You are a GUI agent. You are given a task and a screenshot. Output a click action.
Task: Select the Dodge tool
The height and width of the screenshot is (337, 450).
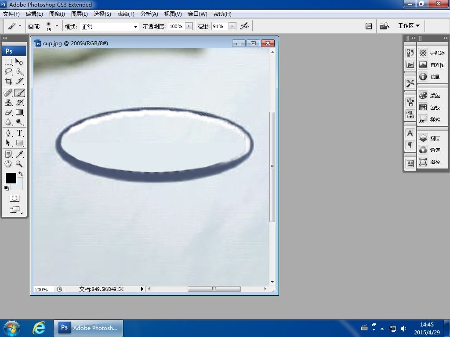(19, 122)
